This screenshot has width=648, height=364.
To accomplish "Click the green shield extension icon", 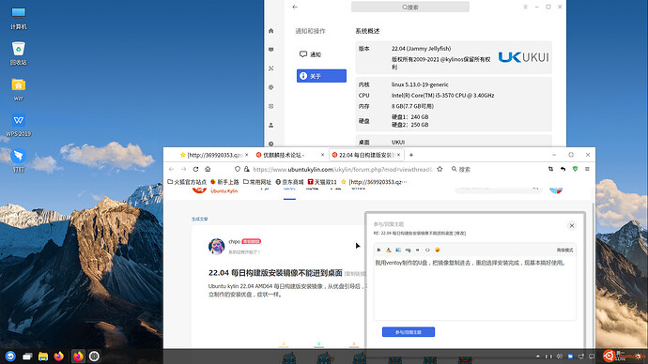I will pos(575,169).
